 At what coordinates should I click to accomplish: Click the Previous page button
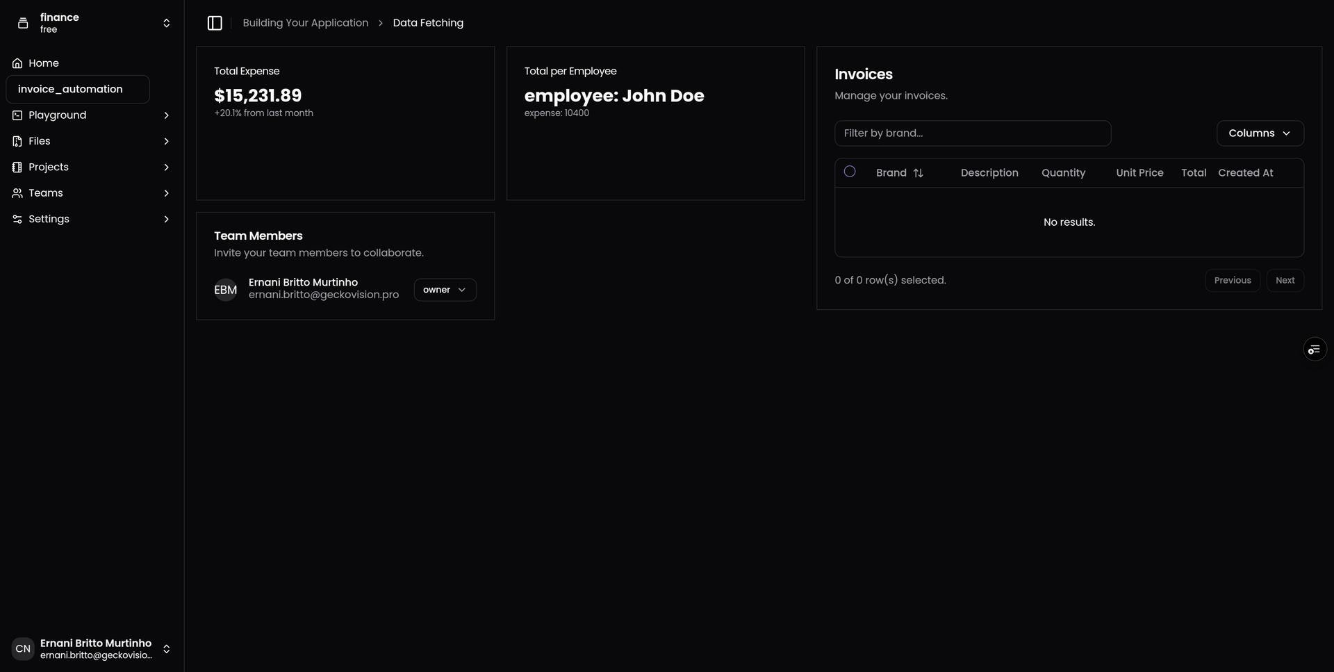(1233, 281)
